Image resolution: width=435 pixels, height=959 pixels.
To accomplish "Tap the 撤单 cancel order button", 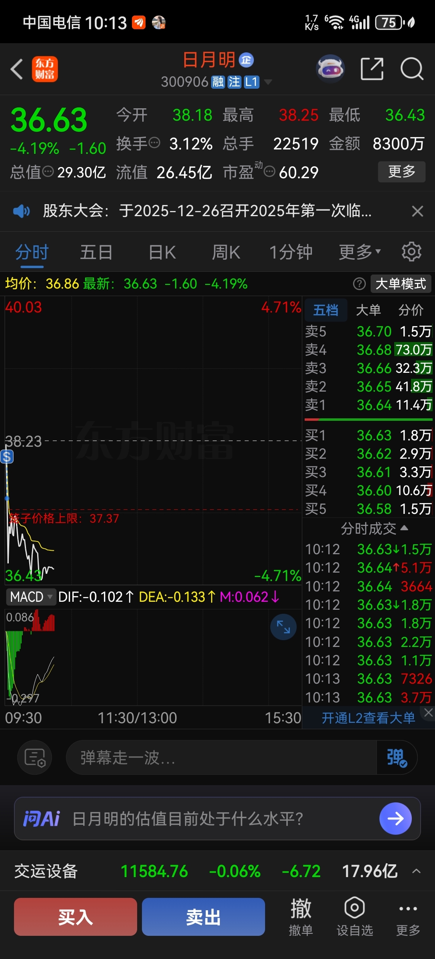I will 301,917.
